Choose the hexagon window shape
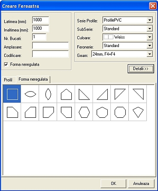 tap(84, 112)
